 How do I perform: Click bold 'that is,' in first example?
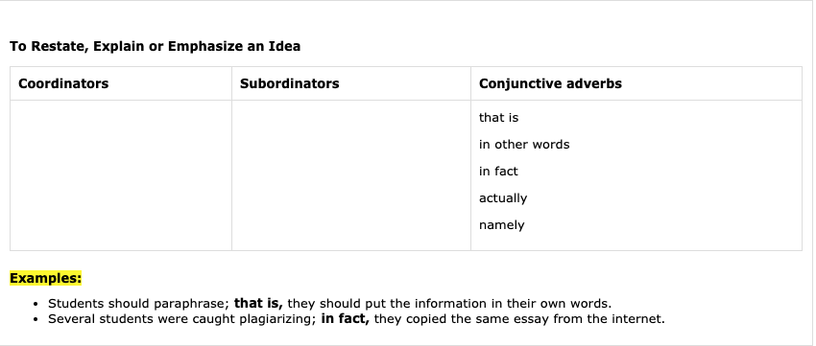[x=258, y=304]
